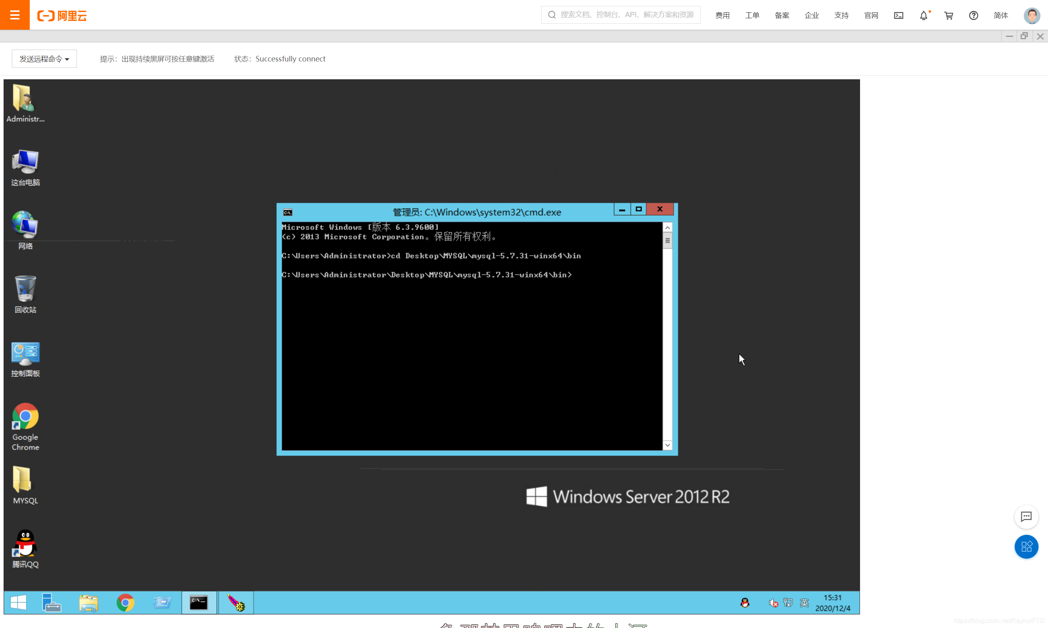
Task: Toggle the 英 input language indicator
Action: (804, 603)
